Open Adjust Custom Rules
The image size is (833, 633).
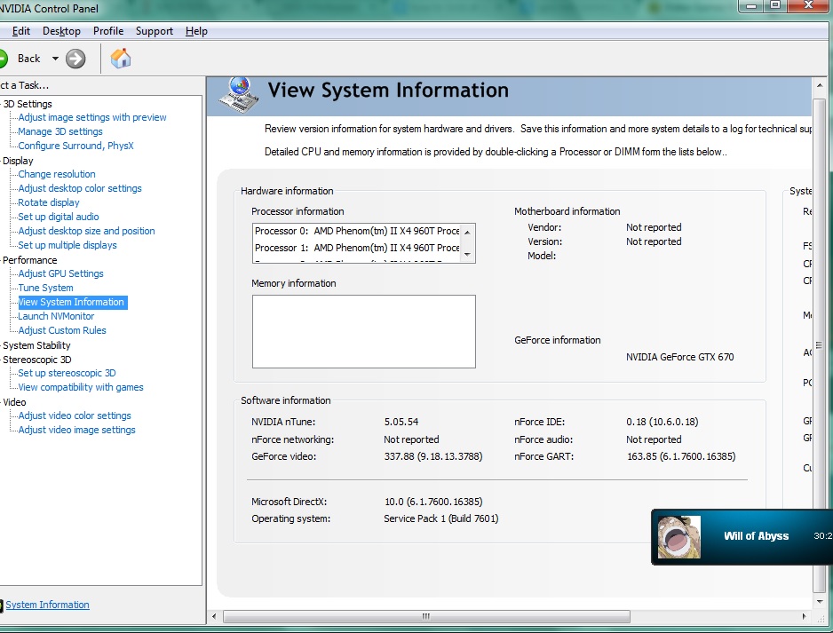pos(62,330)
